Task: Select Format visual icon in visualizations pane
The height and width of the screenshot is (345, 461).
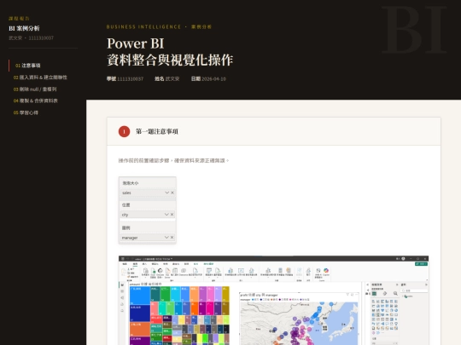Action: tap(385, 293)
